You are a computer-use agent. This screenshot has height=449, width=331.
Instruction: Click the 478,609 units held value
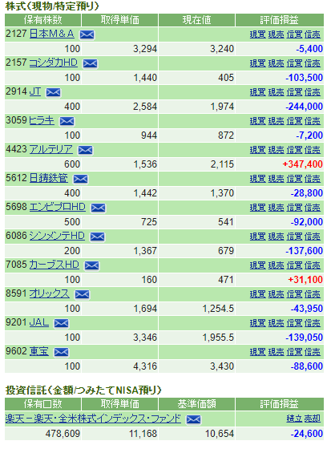pos(63,434)
